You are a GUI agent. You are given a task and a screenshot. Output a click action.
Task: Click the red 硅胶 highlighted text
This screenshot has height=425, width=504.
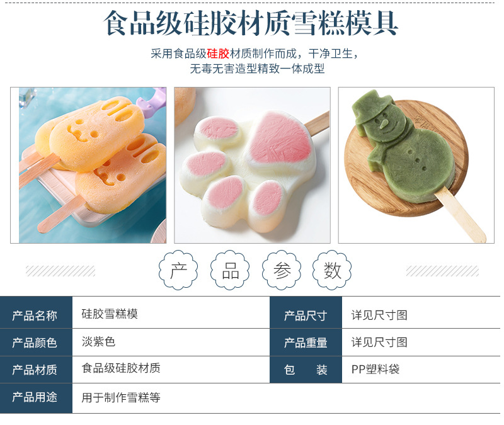[218, 54]
